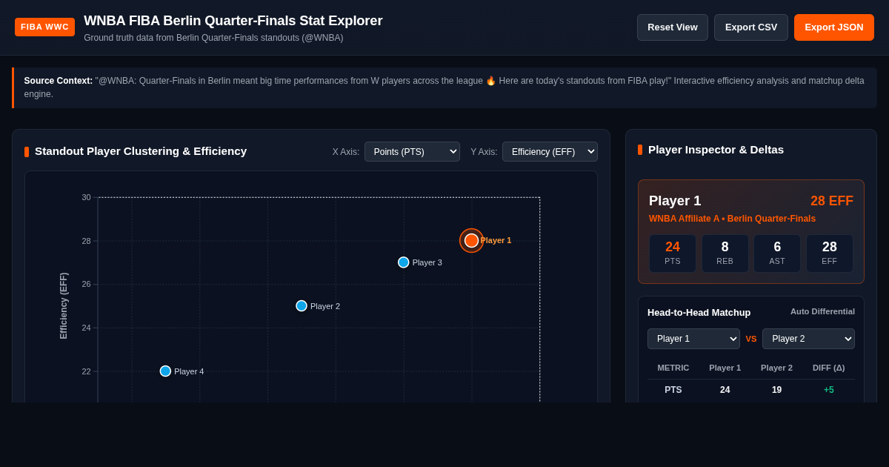Click the PTS row label in matchup table

tap(673, 390)
